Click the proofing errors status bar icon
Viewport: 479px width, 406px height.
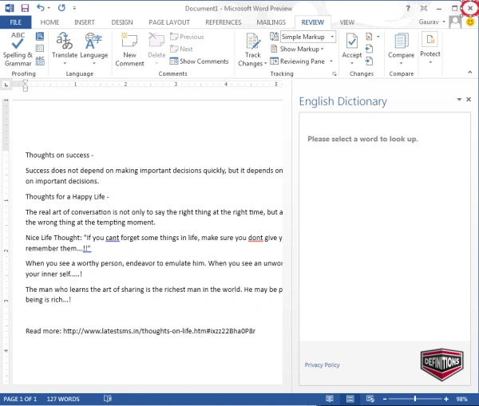tap(108, 399)
